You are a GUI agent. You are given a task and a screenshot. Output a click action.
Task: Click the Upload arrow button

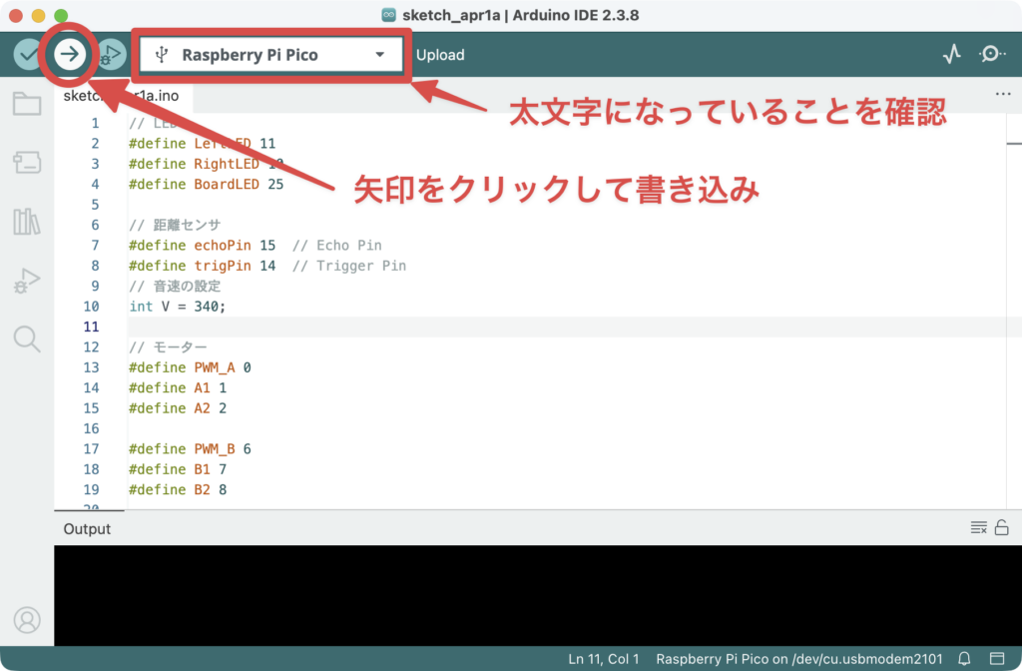pos(69,55)
